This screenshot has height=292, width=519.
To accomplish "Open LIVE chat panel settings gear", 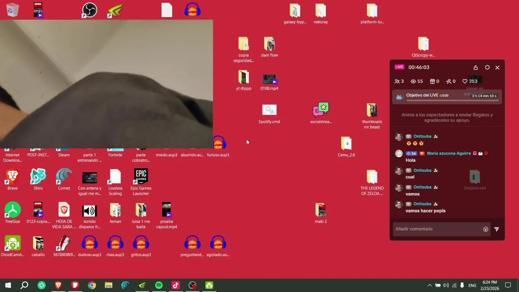I will (487, 67).
